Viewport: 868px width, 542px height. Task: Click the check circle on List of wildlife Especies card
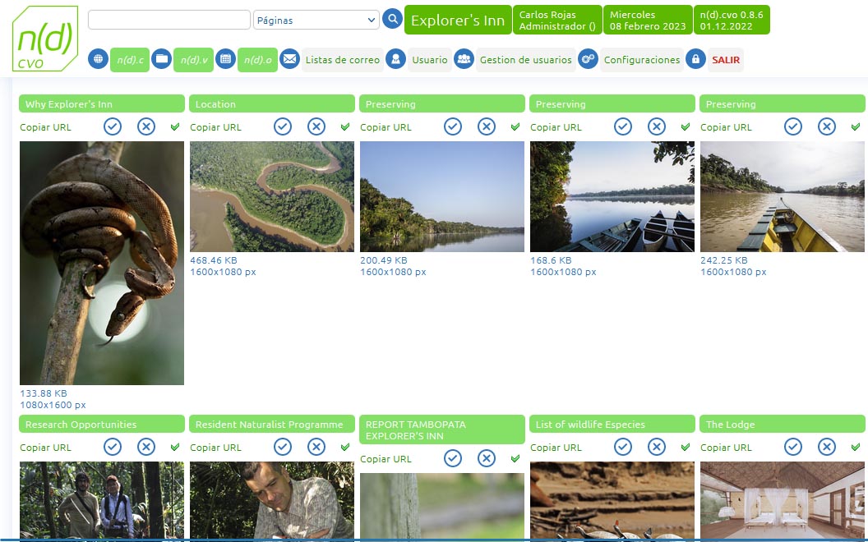(623, 447)
